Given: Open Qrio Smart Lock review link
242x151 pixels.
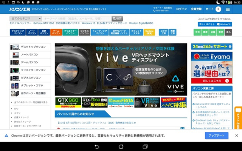Looking at the screenshot, I should [213, 122].
